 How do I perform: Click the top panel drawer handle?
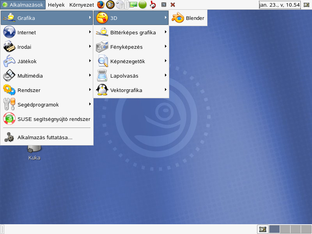tap(126, 5)
